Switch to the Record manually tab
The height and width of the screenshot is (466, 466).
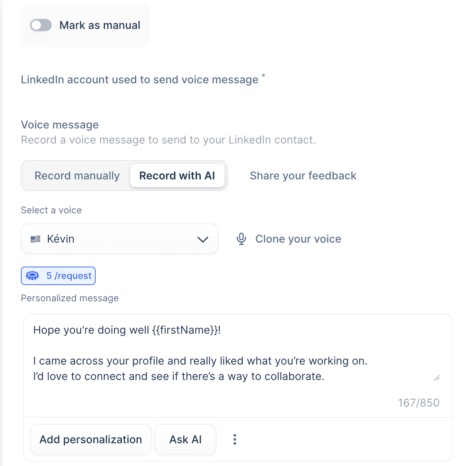(x=77, y=176)
